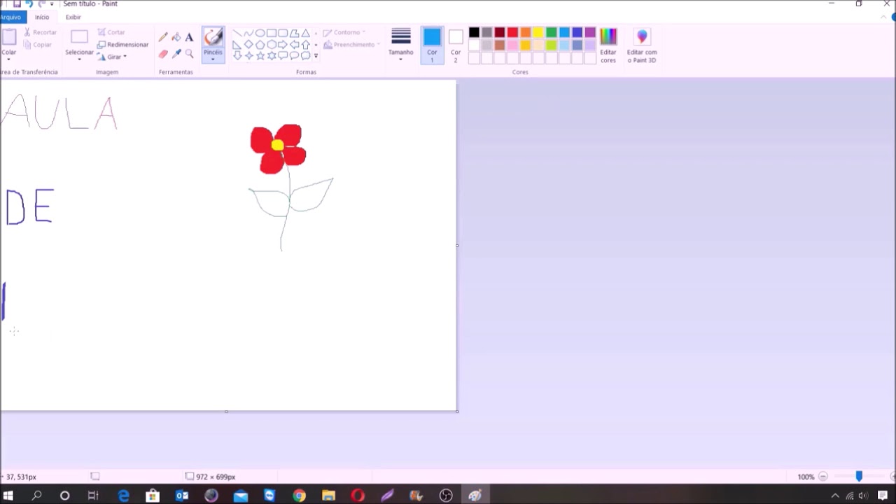The image size is (896, 504).
Task: Pick the orange color swatch
Action: click(x=526, y=32)
